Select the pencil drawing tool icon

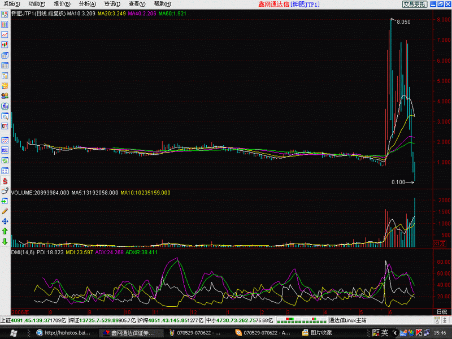pos(5,211)
